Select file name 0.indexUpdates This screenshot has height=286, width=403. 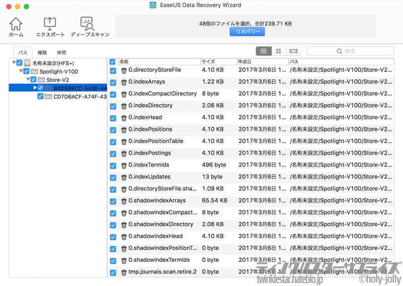coord(149,177)
